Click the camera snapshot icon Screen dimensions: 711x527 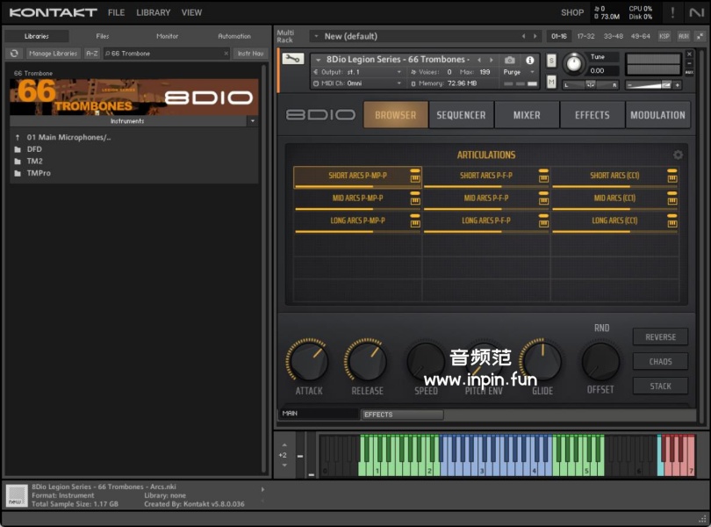coord(510,61)
